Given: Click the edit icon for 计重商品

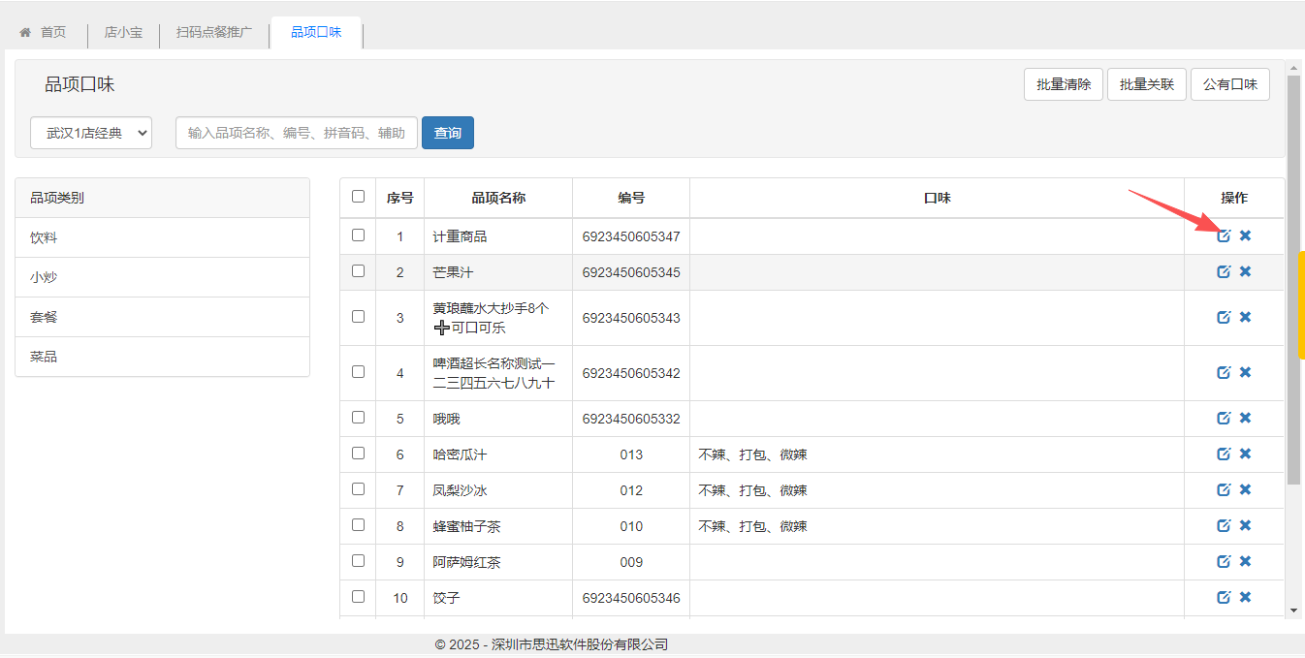Looking at the screenshot, I should [x=1224, y=235].
